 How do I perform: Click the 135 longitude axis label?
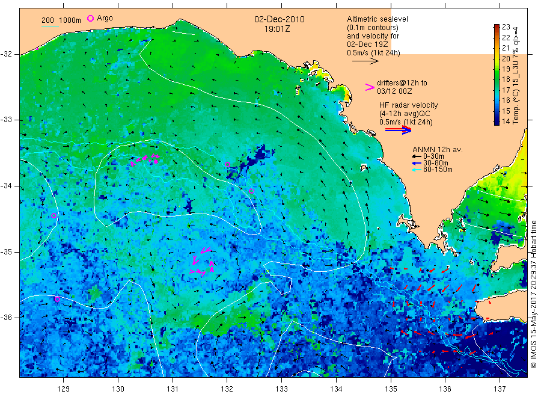point(391,389)
